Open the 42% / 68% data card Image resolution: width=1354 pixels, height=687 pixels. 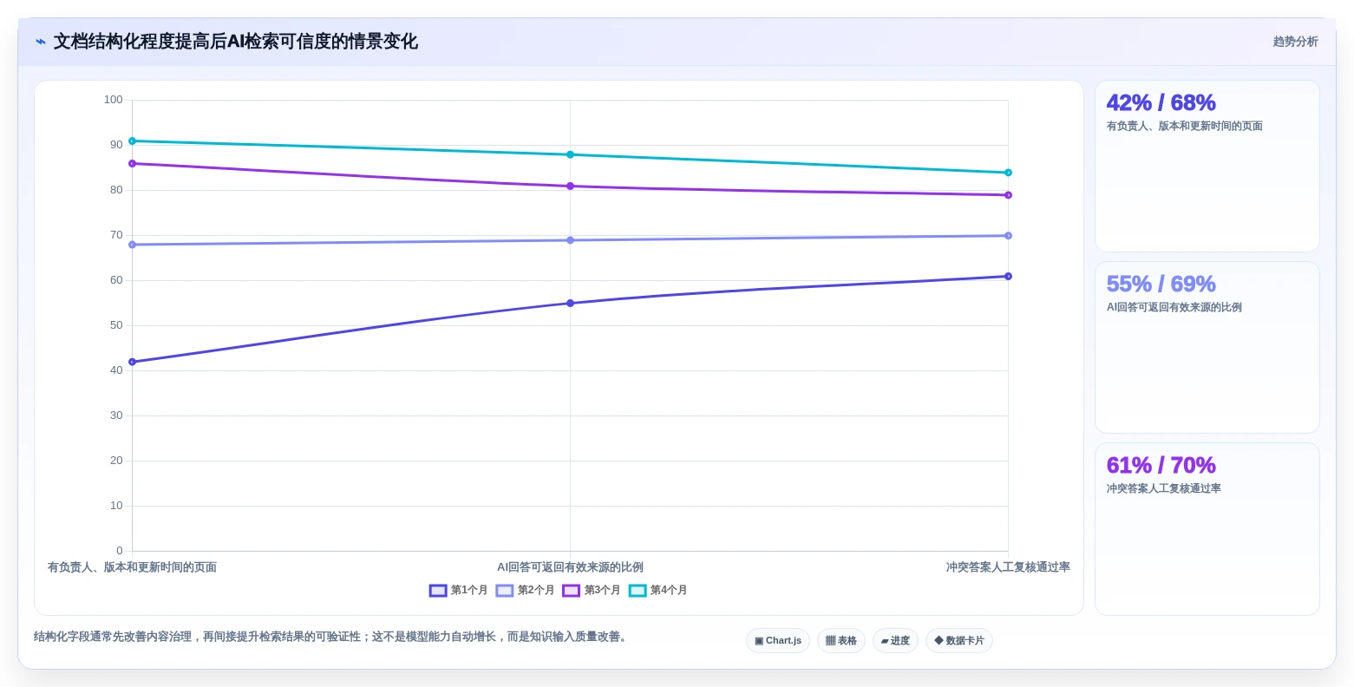tap(1207, 167)
